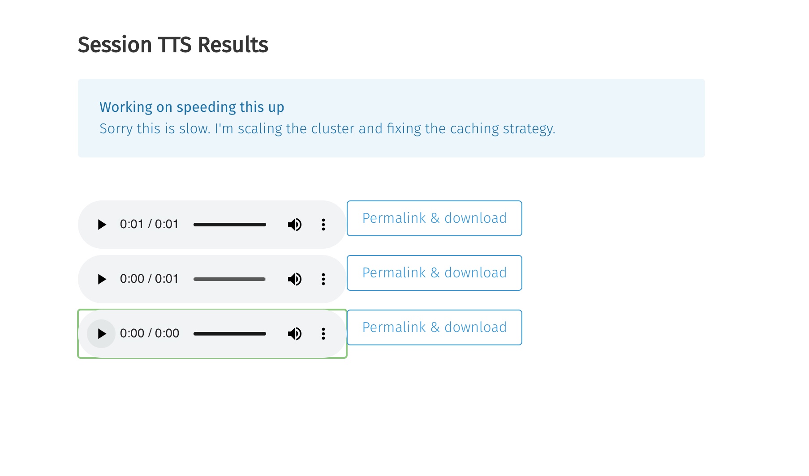Mute the first audio player
The image size is (809, 476).
click(294, 225)
